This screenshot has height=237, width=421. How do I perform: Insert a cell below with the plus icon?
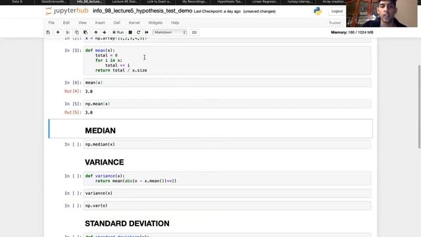58,32
